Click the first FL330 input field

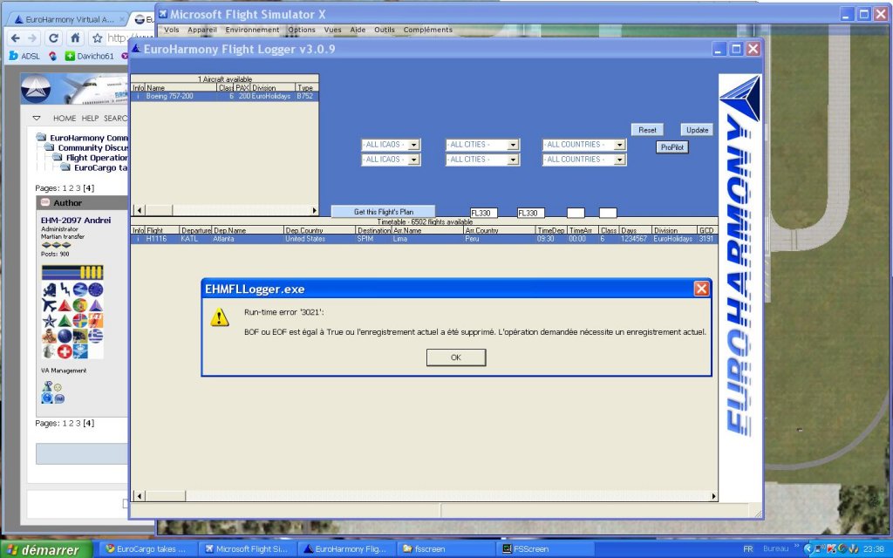pyautogui.click(x=483, y=213)
